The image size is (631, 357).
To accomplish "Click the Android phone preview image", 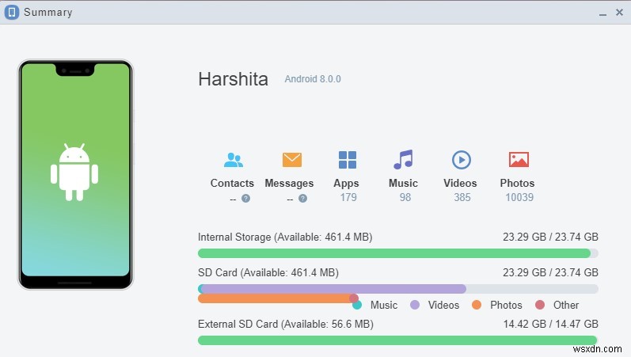I will coord(76,174).
